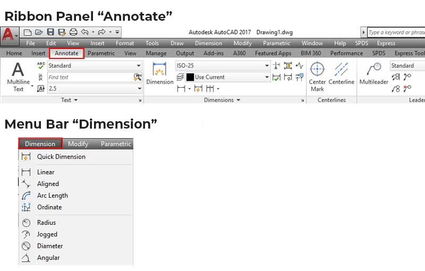Open the Dimensions panel dialog launcher arrow
The height and width of the screenshot is (271, 425).
[302, 100]
